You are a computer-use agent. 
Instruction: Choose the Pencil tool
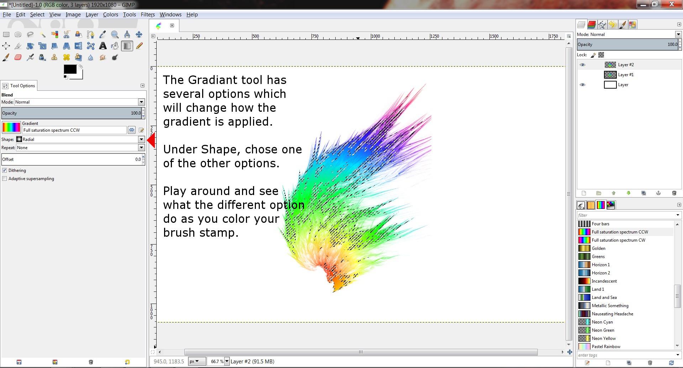(139, 46)
